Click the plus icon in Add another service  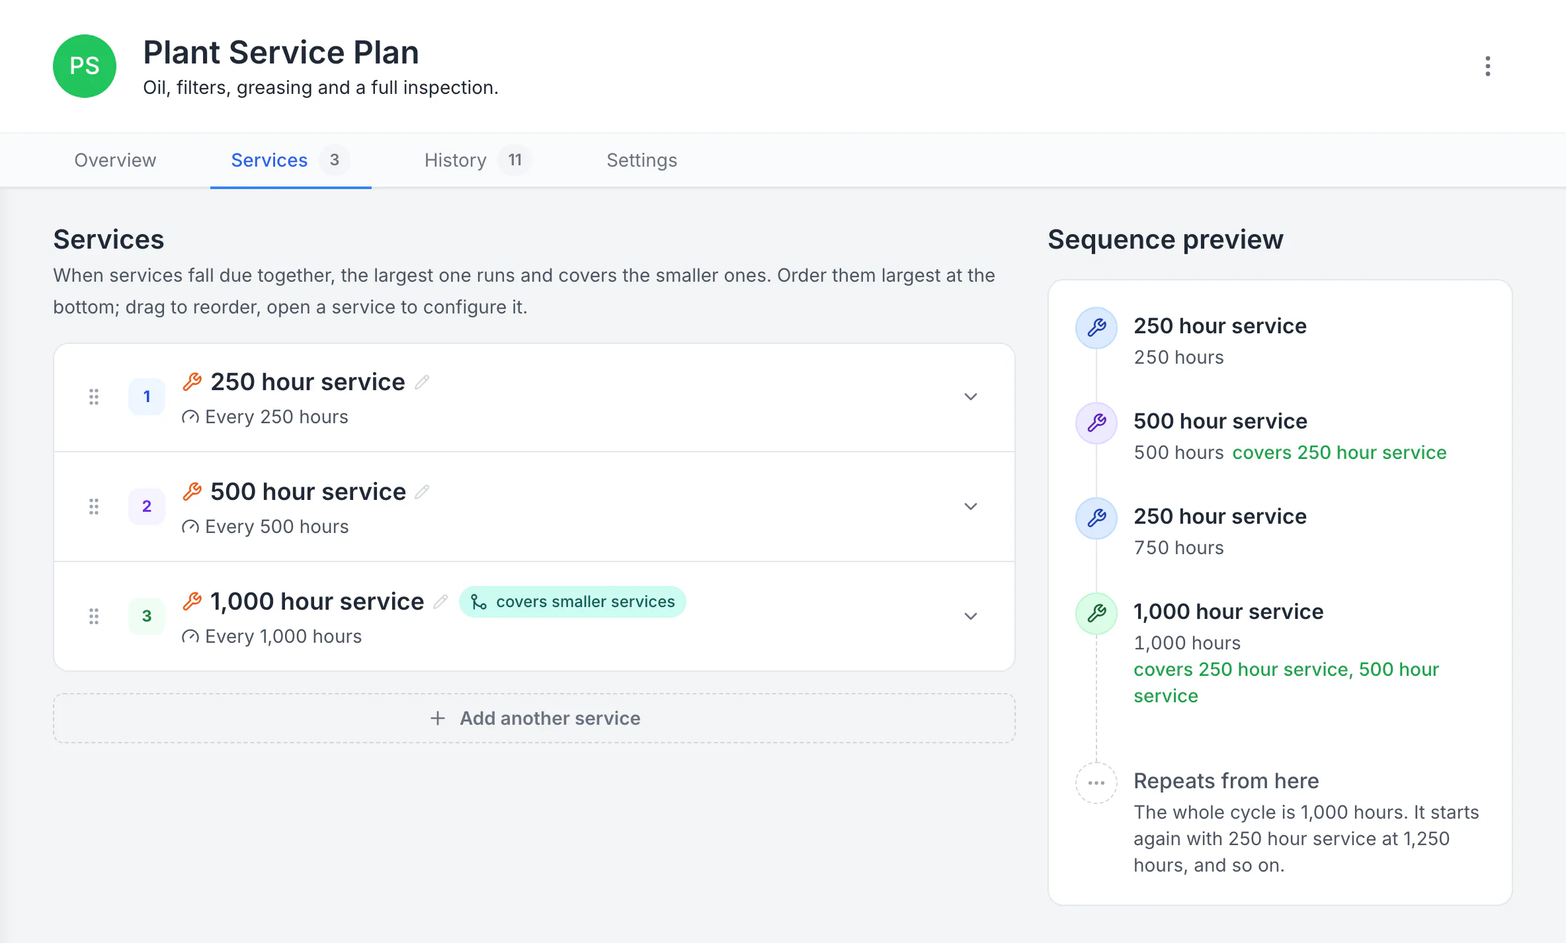(x=438, y=718)
